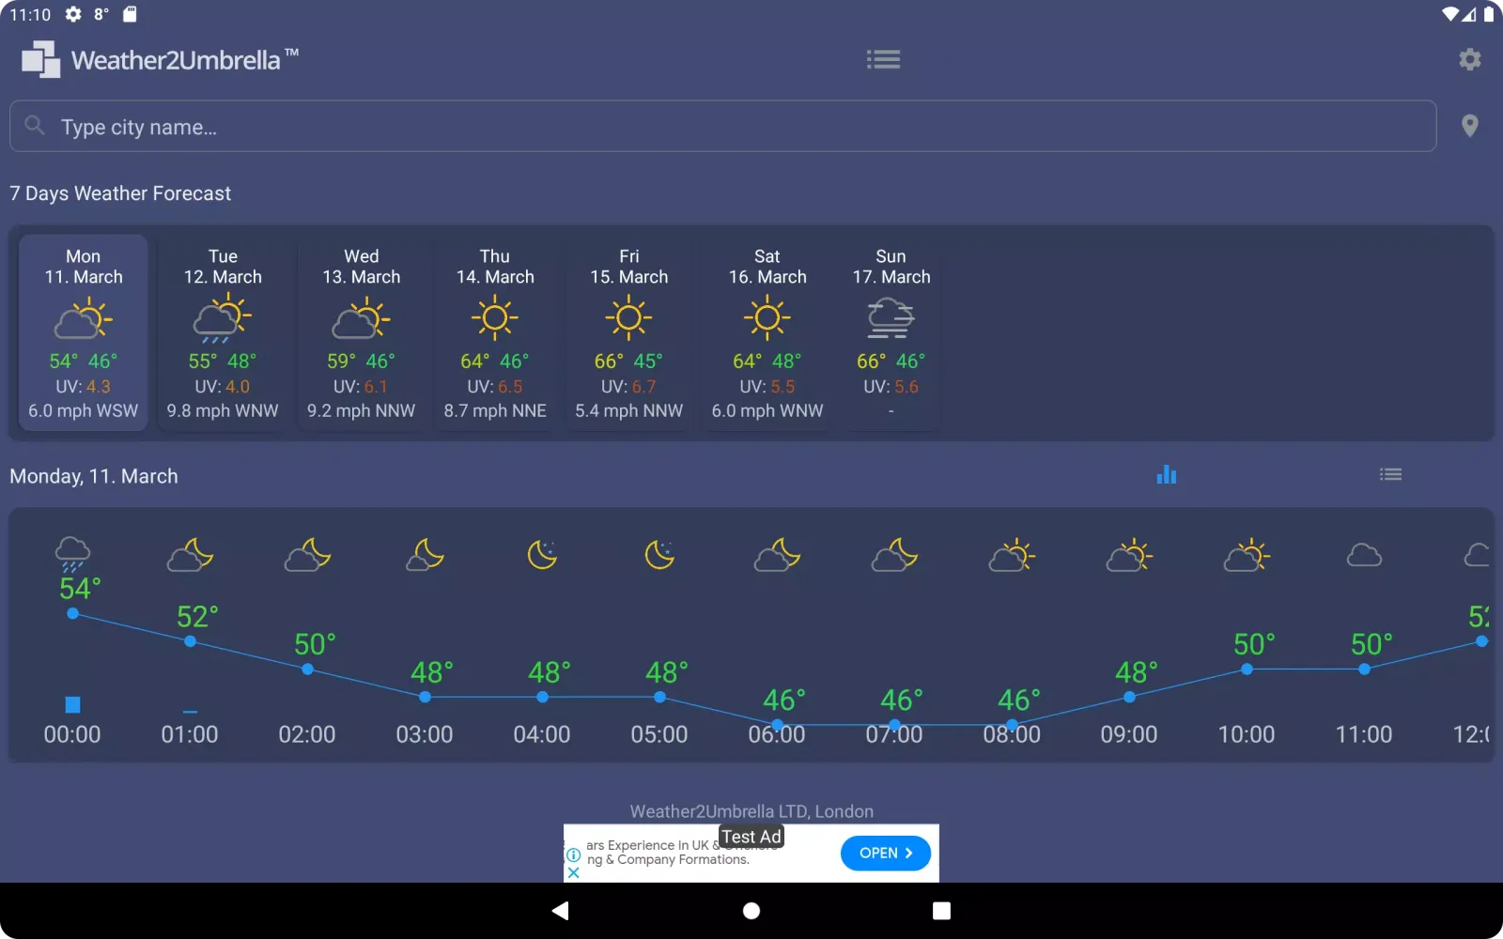Tap the OPEN button on the ad
The width and height of the screenshot is (1503, 939).
[x=885, y=853]
